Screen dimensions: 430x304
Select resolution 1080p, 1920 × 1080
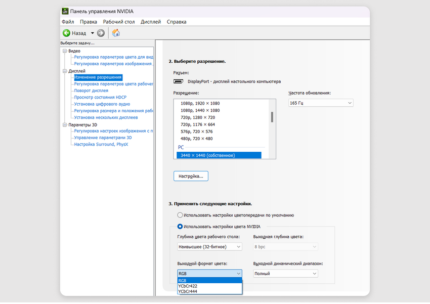pyautogui.click(x=200, y=103)
